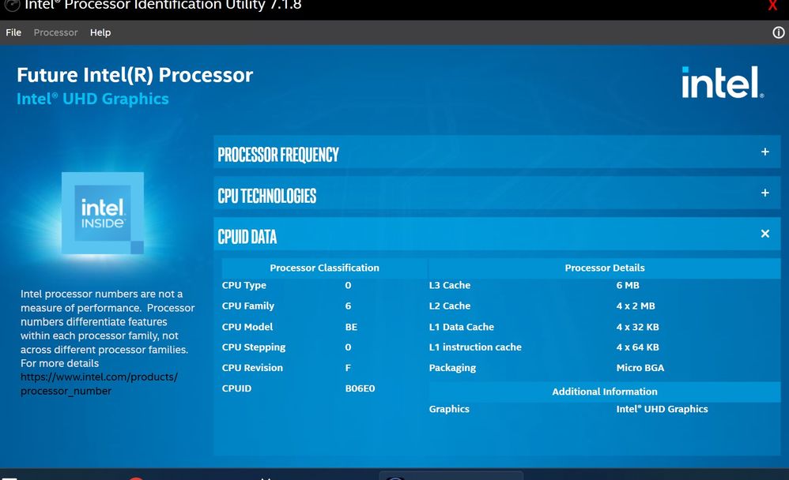Screen dimensions: 789x480
Task: Collapse CPUID Data using its X icon
Action: pos(764,234)
